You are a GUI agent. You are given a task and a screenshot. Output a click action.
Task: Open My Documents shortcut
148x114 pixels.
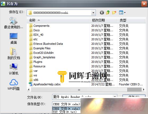coord(14,54)
